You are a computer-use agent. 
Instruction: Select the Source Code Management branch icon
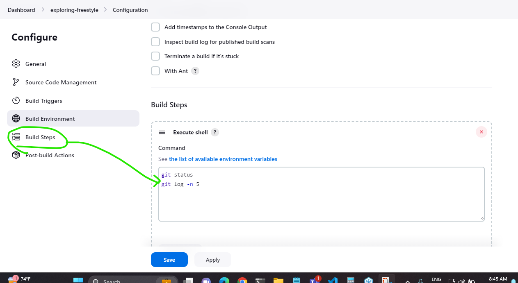16,82
